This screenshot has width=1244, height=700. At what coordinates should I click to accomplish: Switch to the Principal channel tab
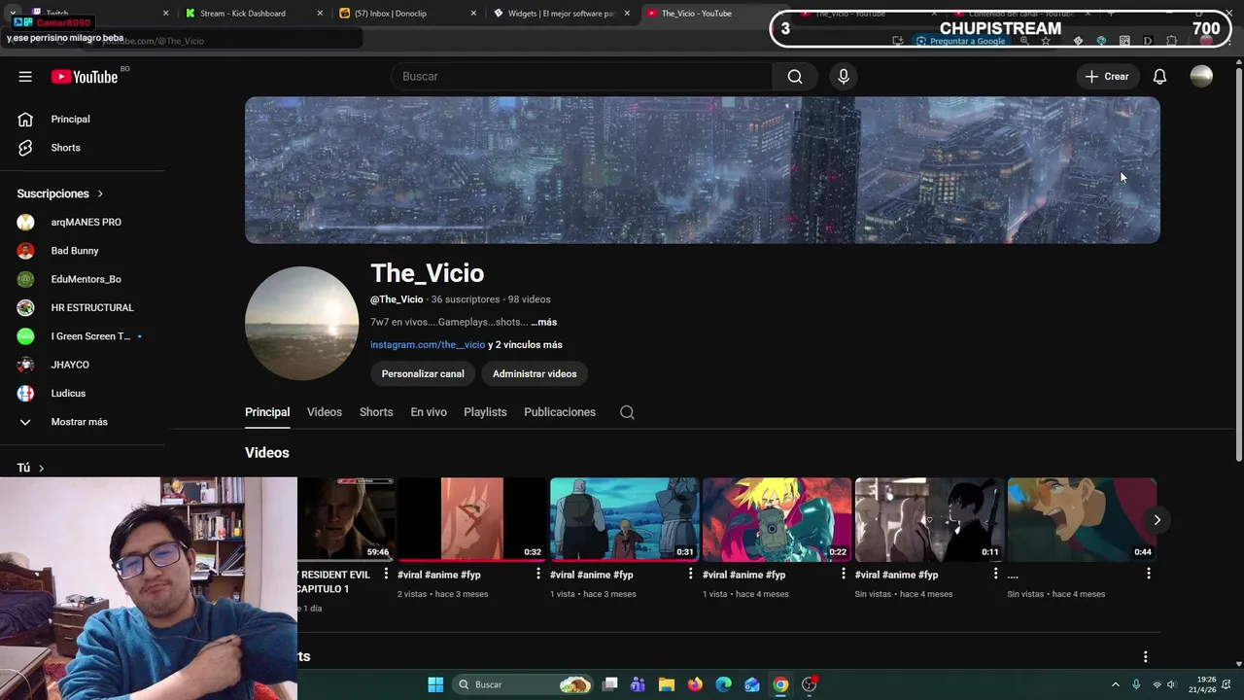point(267,412)
